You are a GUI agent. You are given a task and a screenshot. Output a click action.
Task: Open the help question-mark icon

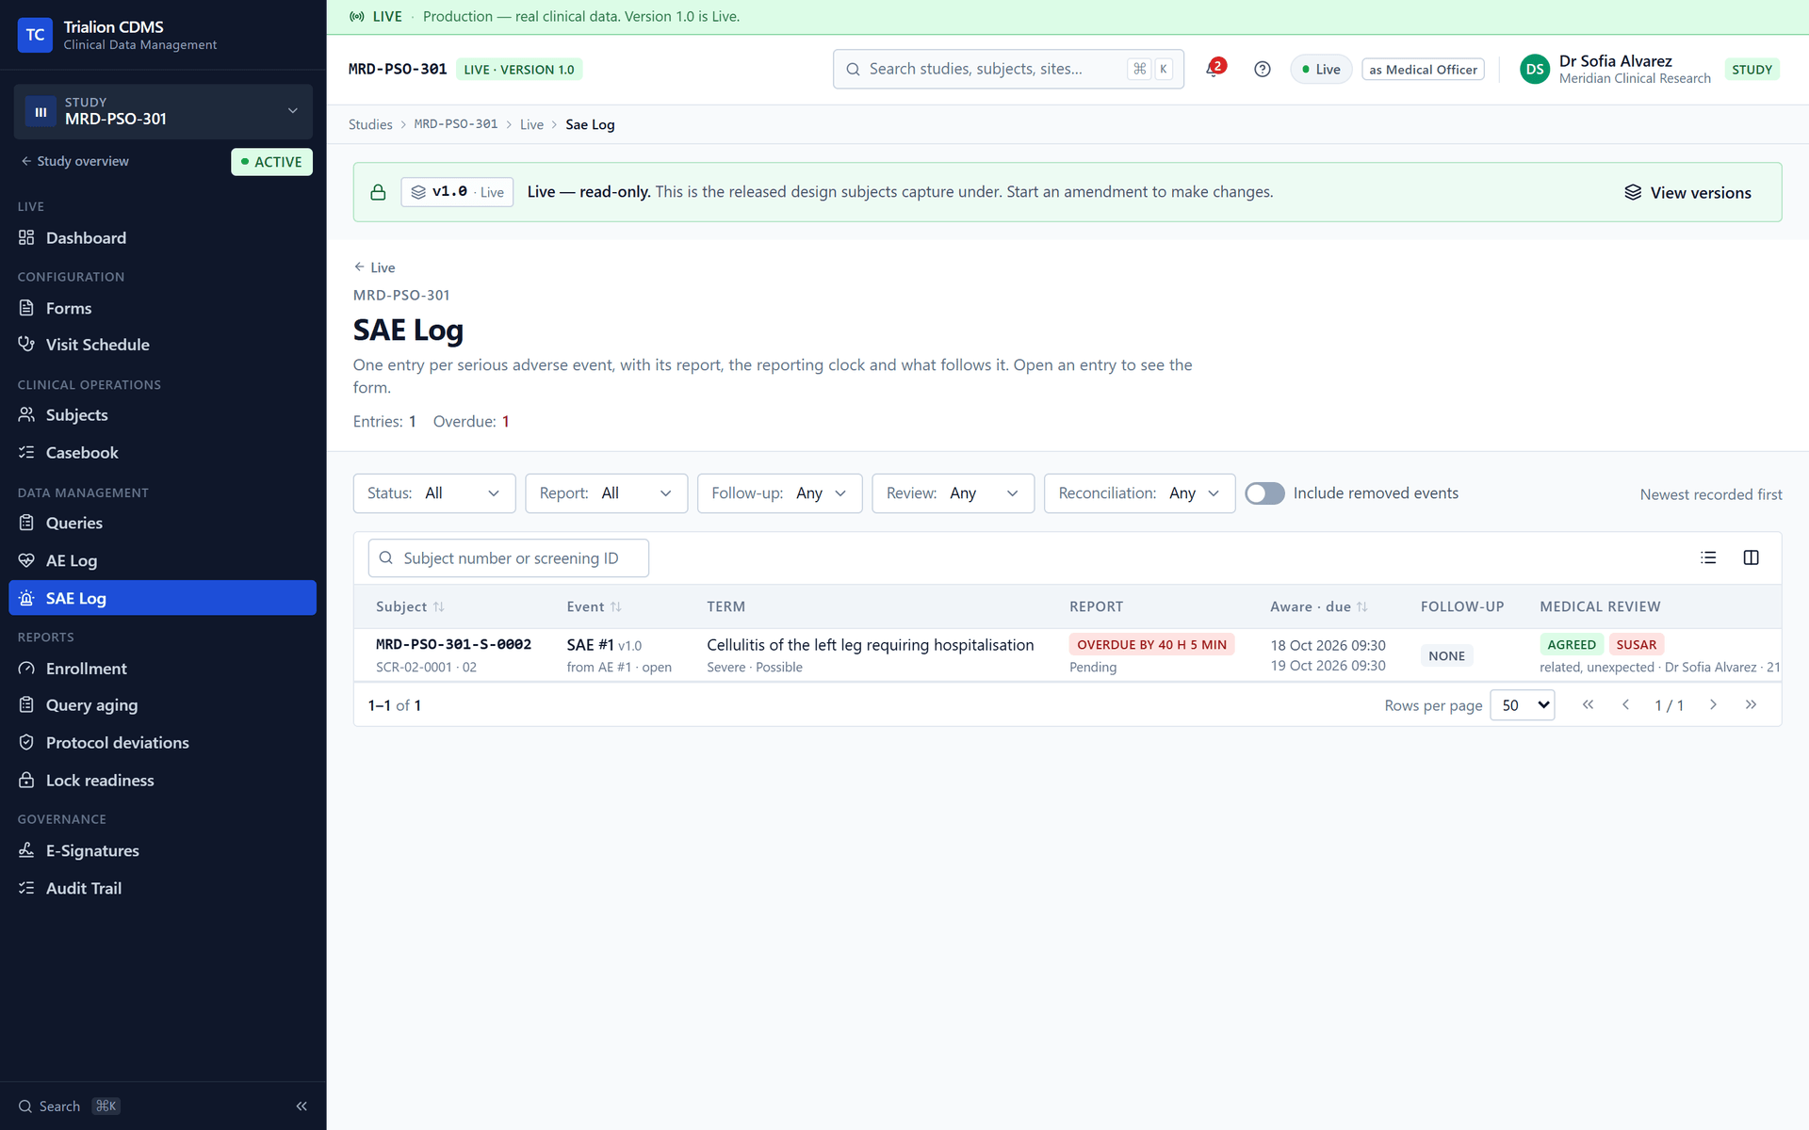point(1263,69)
